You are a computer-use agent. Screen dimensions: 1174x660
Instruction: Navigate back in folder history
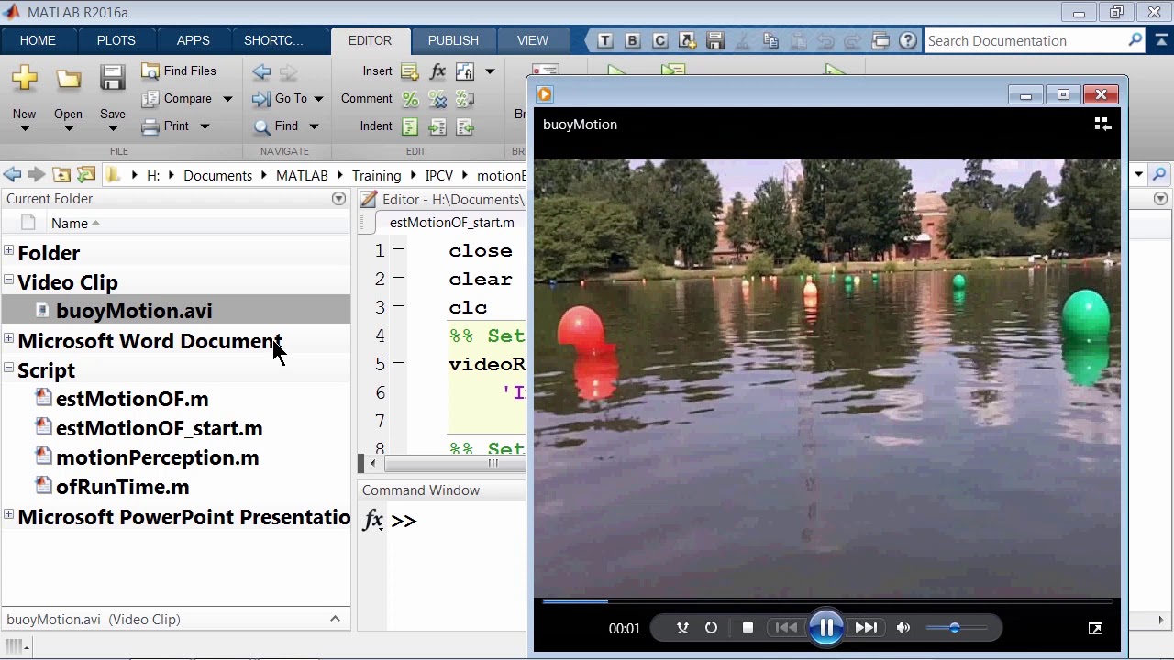pyautogui.click(x=12, y=175)
